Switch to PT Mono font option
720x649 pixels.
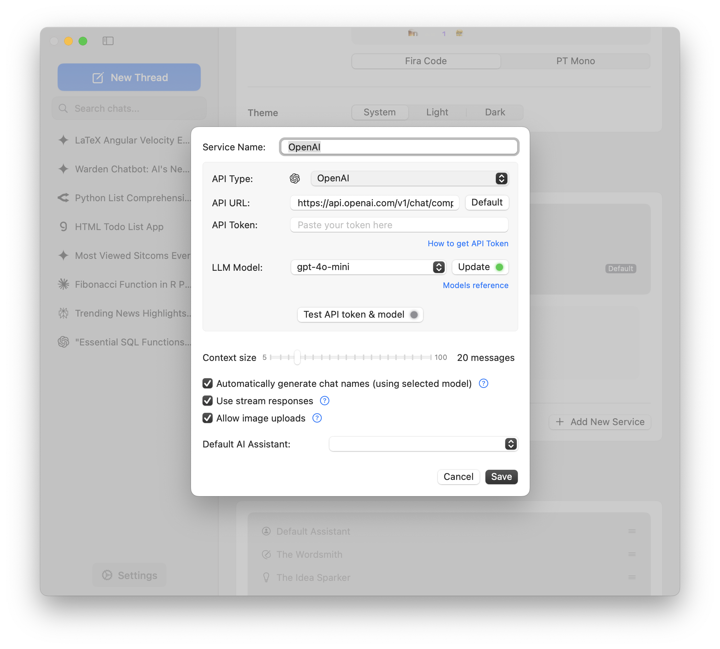click(x=575, y=61)
